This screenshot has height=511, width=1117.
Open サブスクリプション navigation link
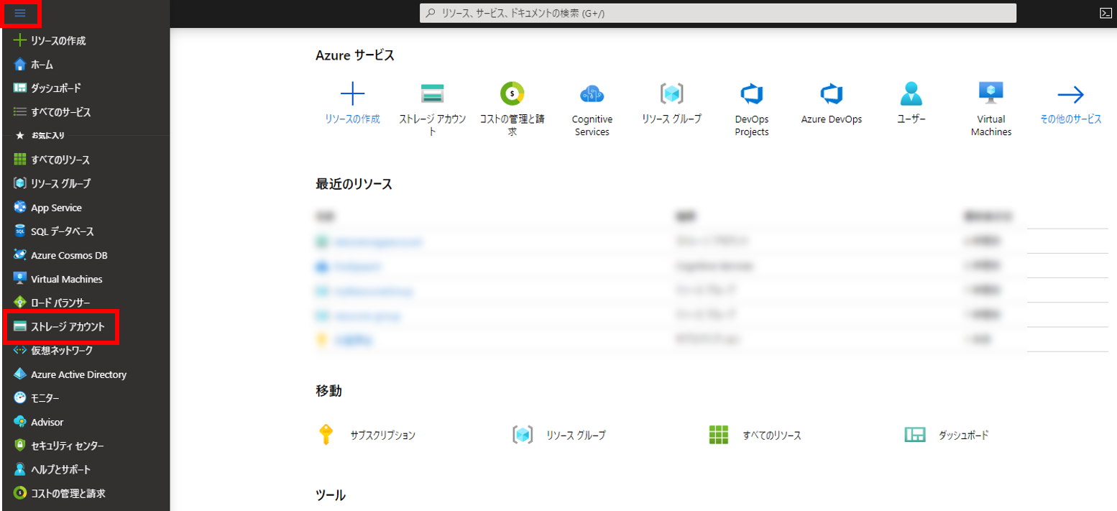tap(382, 436)
